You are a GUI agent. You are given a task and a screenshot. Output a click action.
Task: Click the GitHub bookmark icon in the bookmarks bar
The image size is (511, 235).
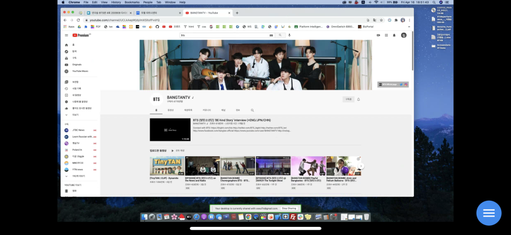pos(157,27)
